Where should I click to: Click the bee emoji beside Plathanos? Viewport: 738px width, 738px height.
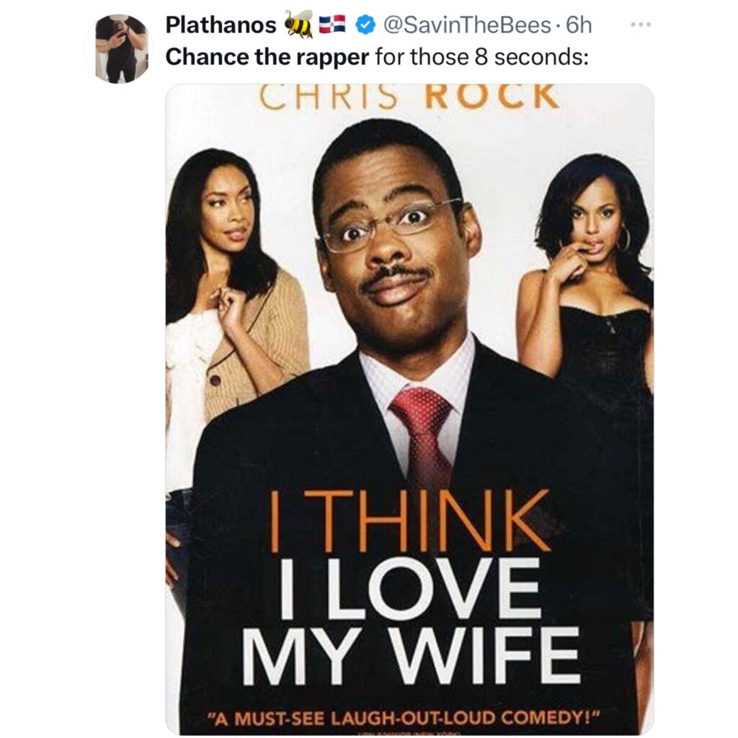(x=298, y=24)
